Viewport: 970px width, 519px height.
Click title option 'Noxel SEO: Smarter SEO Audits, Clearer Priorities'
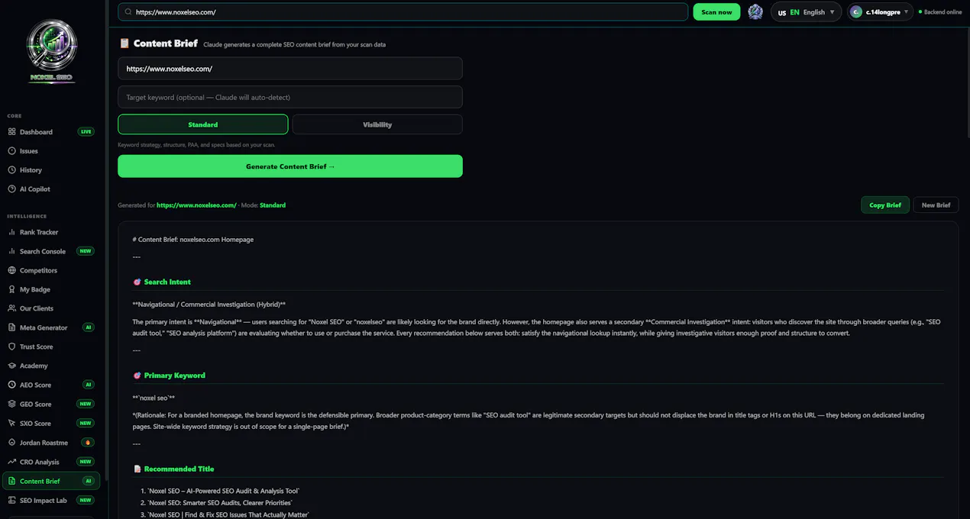pos(220,503)
